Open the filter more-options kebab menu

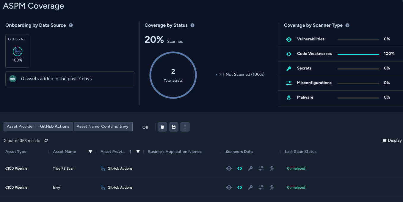click(x=185, y=127)
